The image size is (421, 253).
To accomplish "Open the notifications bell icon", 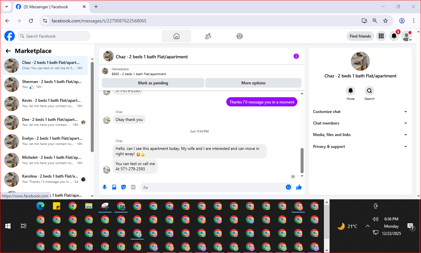I will [394, 36].
